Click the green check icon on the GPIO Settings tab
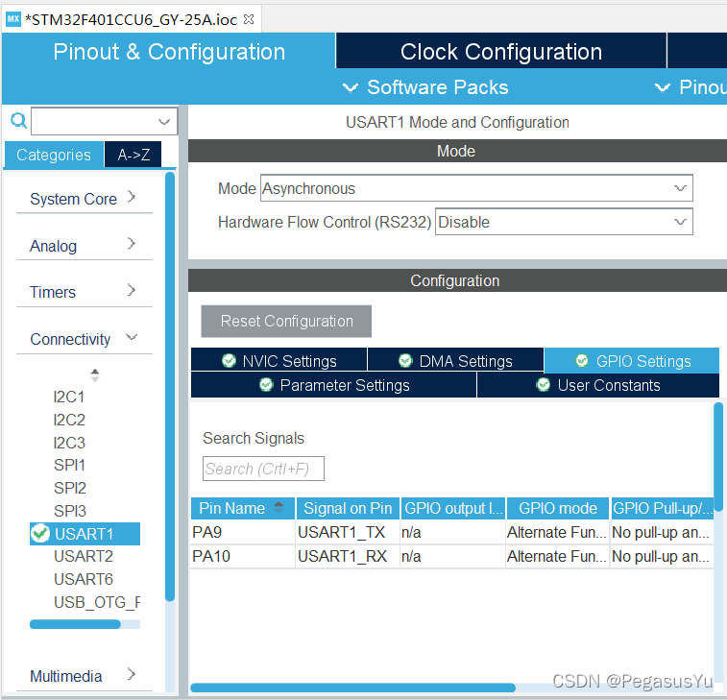 click(x=582, y=360)
